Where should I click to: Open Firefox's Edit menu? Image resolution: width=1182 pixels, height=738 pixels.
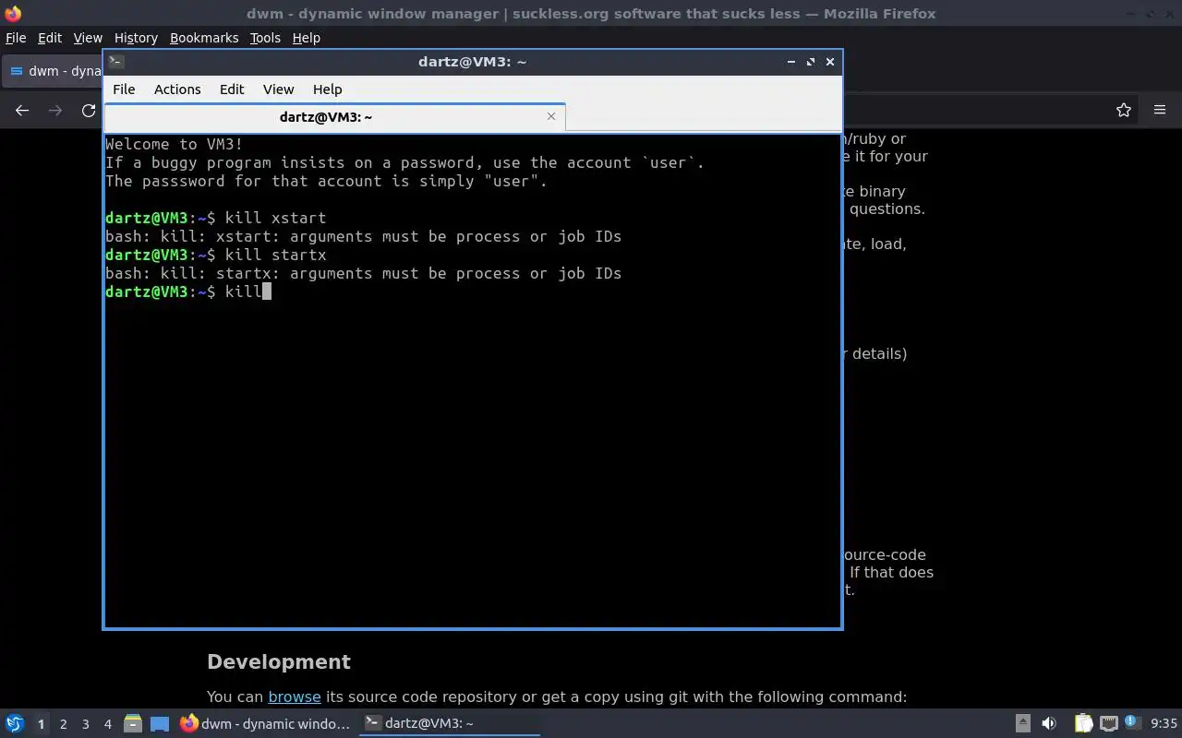coord(49,38)
